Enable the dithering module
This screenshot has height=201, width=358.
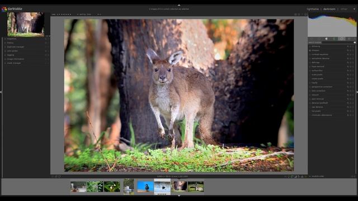click(310, 46)
